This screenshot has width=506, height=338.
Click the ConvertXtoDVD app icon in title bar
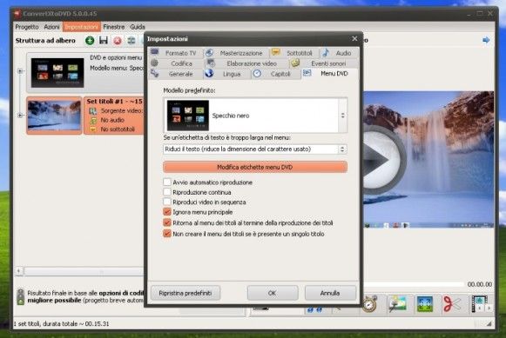coord(17,14)
